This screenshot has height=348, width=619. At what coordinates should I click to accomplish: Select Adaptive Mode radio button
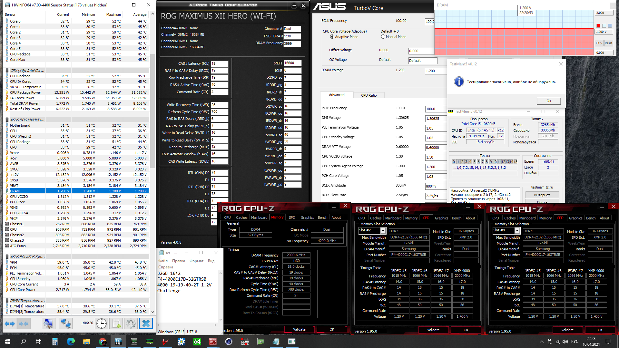332,37
